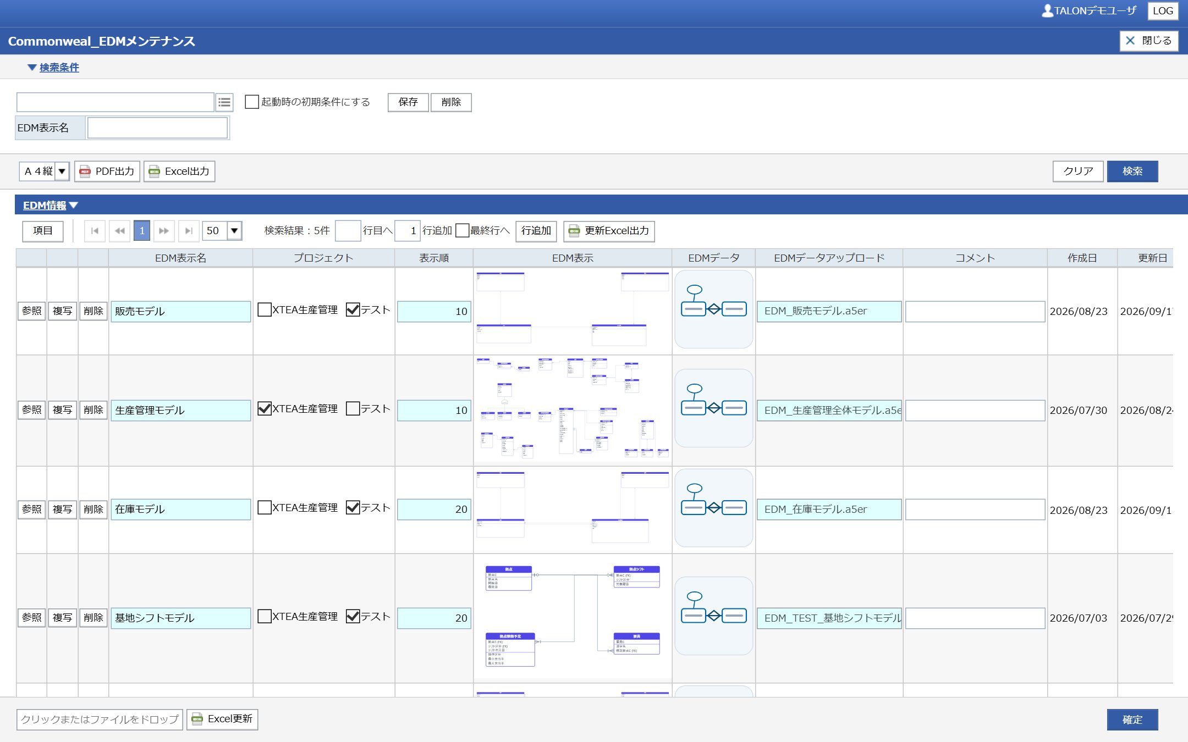Screen dimensions: 1188x742
Task: Click 保存 to save search condition
Action: [x=408, y=102]
